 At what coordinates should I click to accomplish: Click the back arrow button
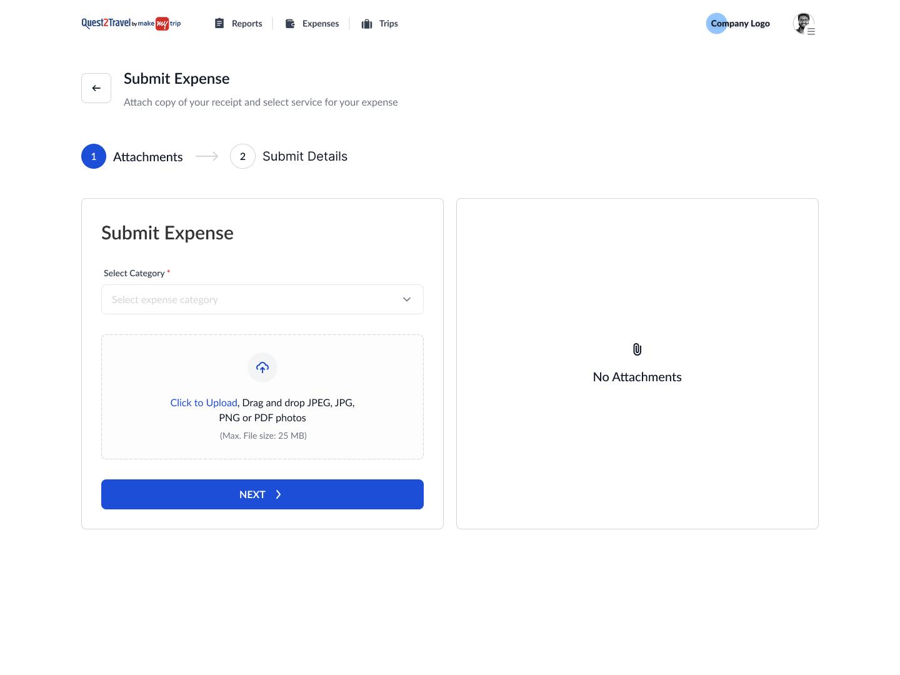(96, 88)
